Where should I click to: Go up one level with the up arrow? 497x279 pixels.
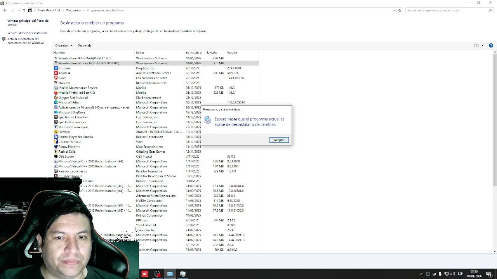tap(24, 10)
